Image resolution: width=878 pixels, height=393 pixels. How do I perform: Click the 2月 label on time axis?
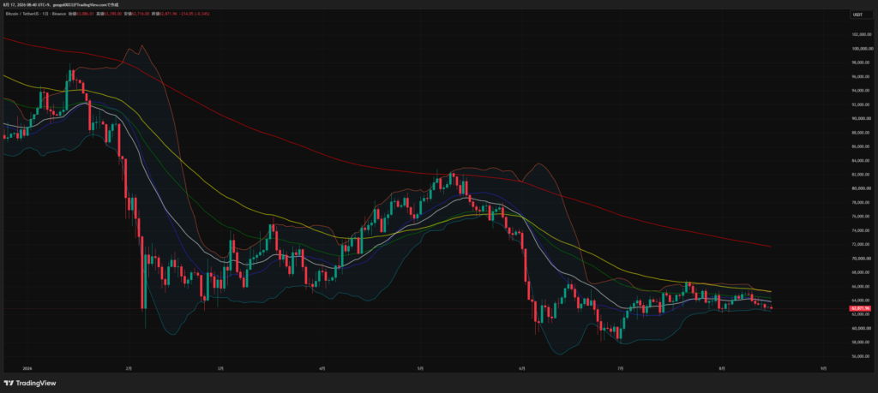pos(129,368)
